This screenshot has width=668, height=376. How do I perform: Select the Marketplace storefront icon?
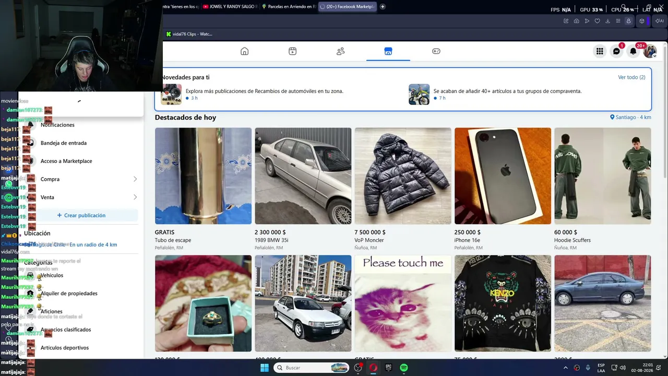coord(388,51)
